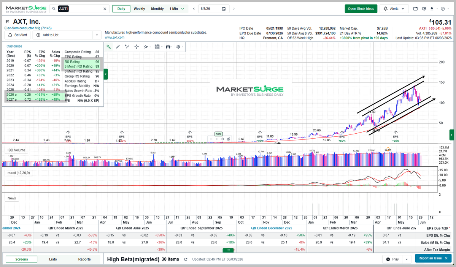This screenshot has height=267, width=456.
Task: Expand the Add to List dropdown arrow
Action: 97,35
